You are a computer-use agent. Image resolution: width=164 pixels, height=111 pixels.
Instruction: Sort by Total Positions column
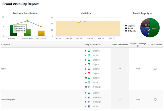tap(119, 45)
